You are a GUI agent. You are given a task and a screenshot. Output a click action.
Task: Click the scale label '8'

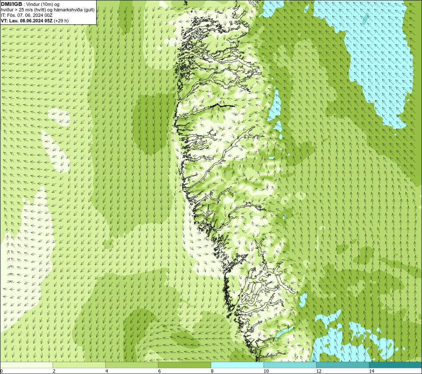212,371
